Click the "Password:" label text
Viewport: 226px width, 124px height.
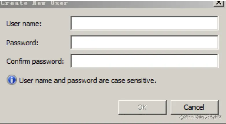click(x=22, y=43)
